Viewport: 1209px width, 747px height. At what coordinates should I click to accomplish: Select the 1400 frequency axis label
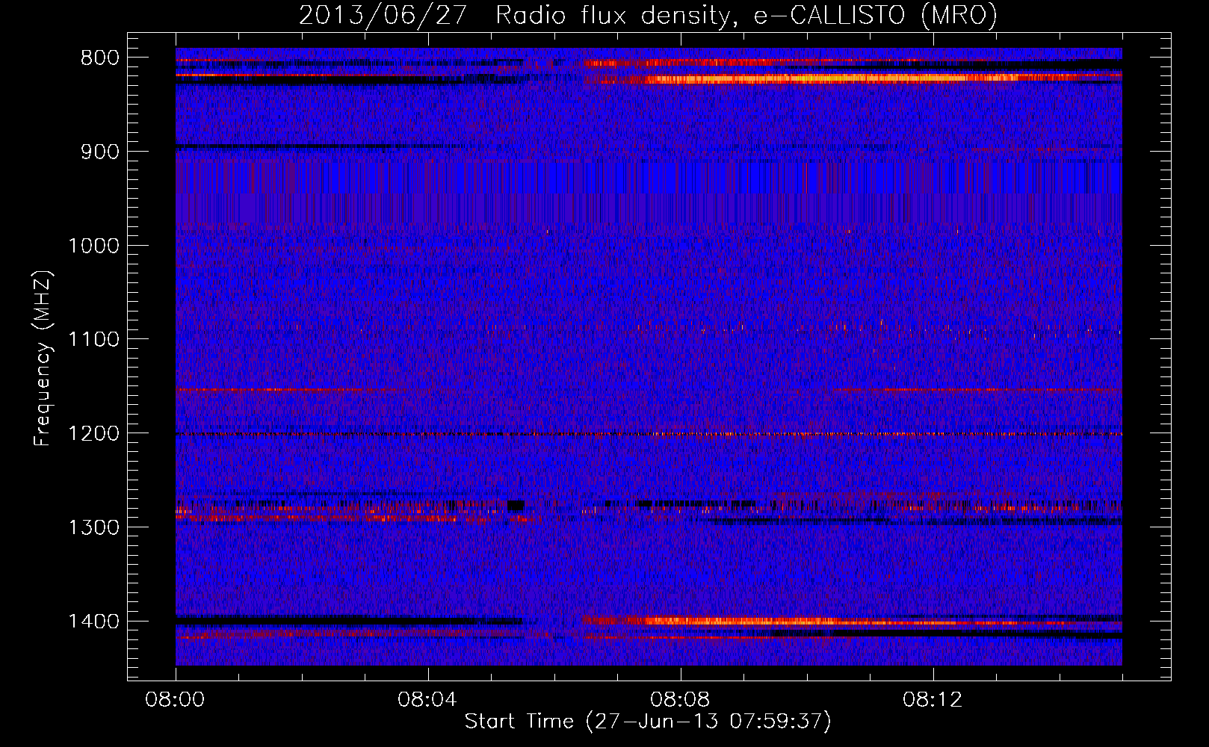93,622
